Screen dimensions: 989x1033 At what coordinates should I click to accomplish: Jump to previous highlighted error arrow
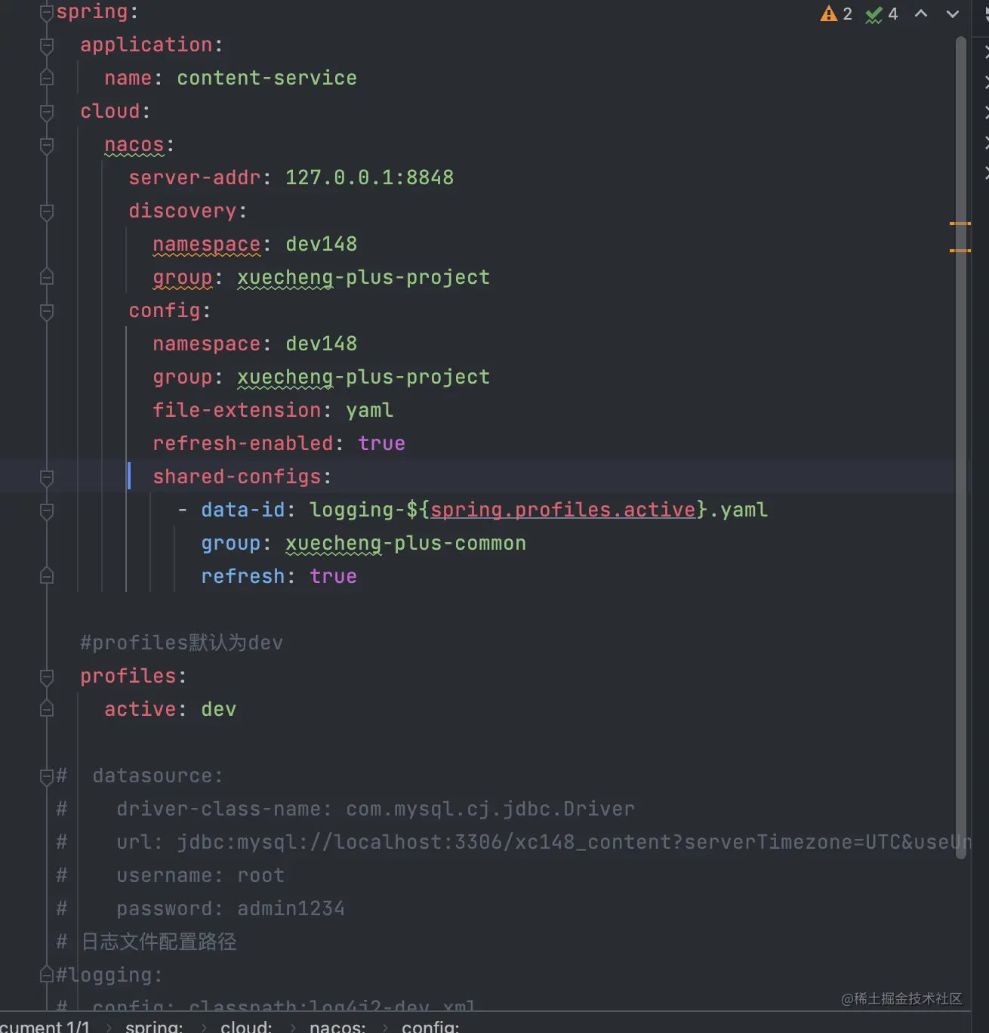921,14
